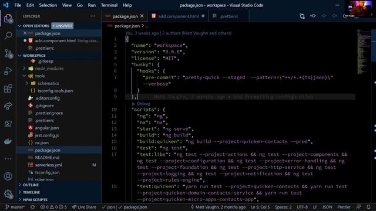
Task: Collapse the Workspace section
Action: click(x=19, y=56)
